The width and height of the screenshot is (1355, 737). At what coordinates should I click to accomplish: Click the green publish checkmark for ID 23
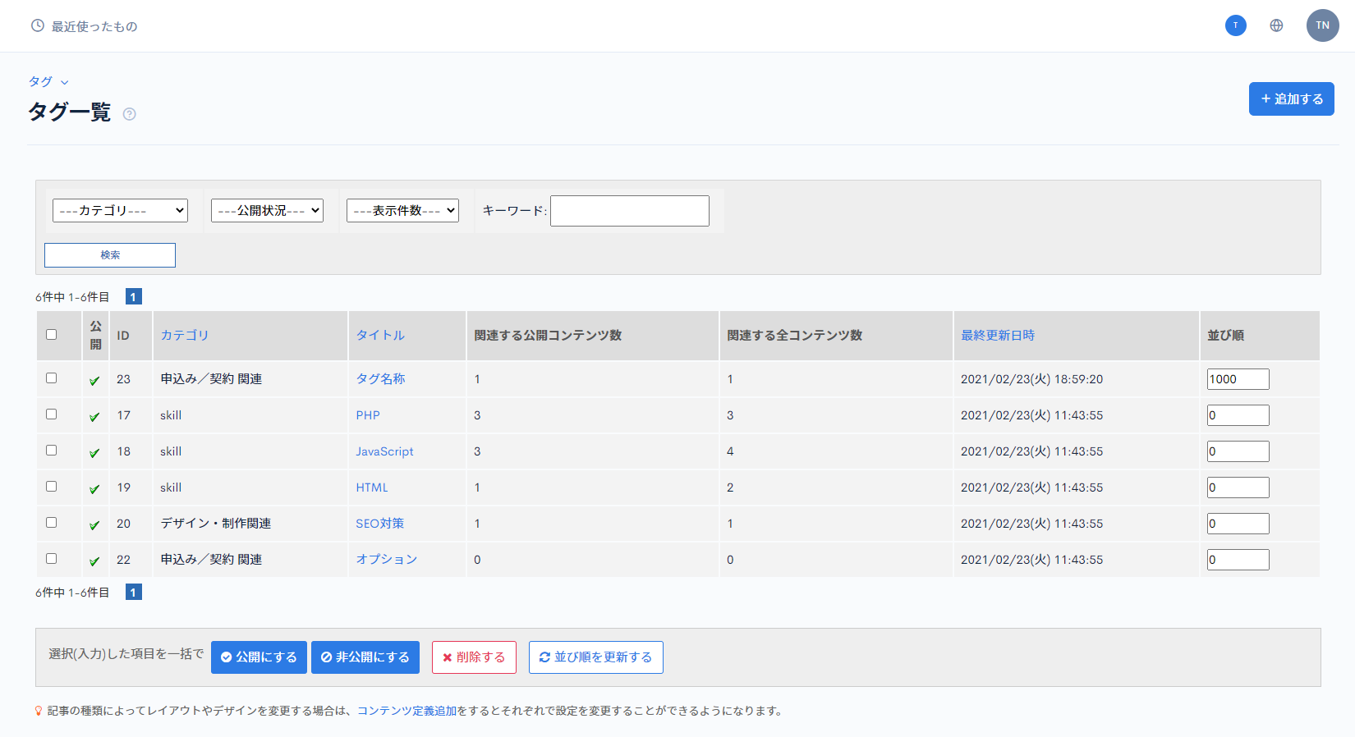click(94, 380)
